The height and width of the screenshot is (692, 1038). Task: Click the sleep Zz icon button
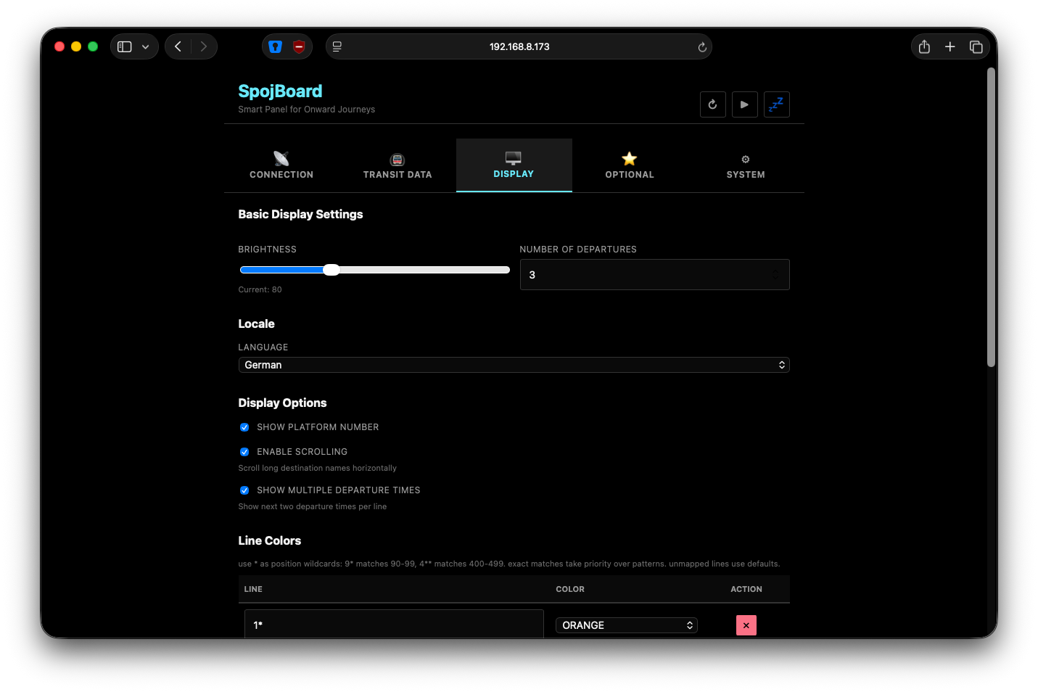click(x=776, y=104)
